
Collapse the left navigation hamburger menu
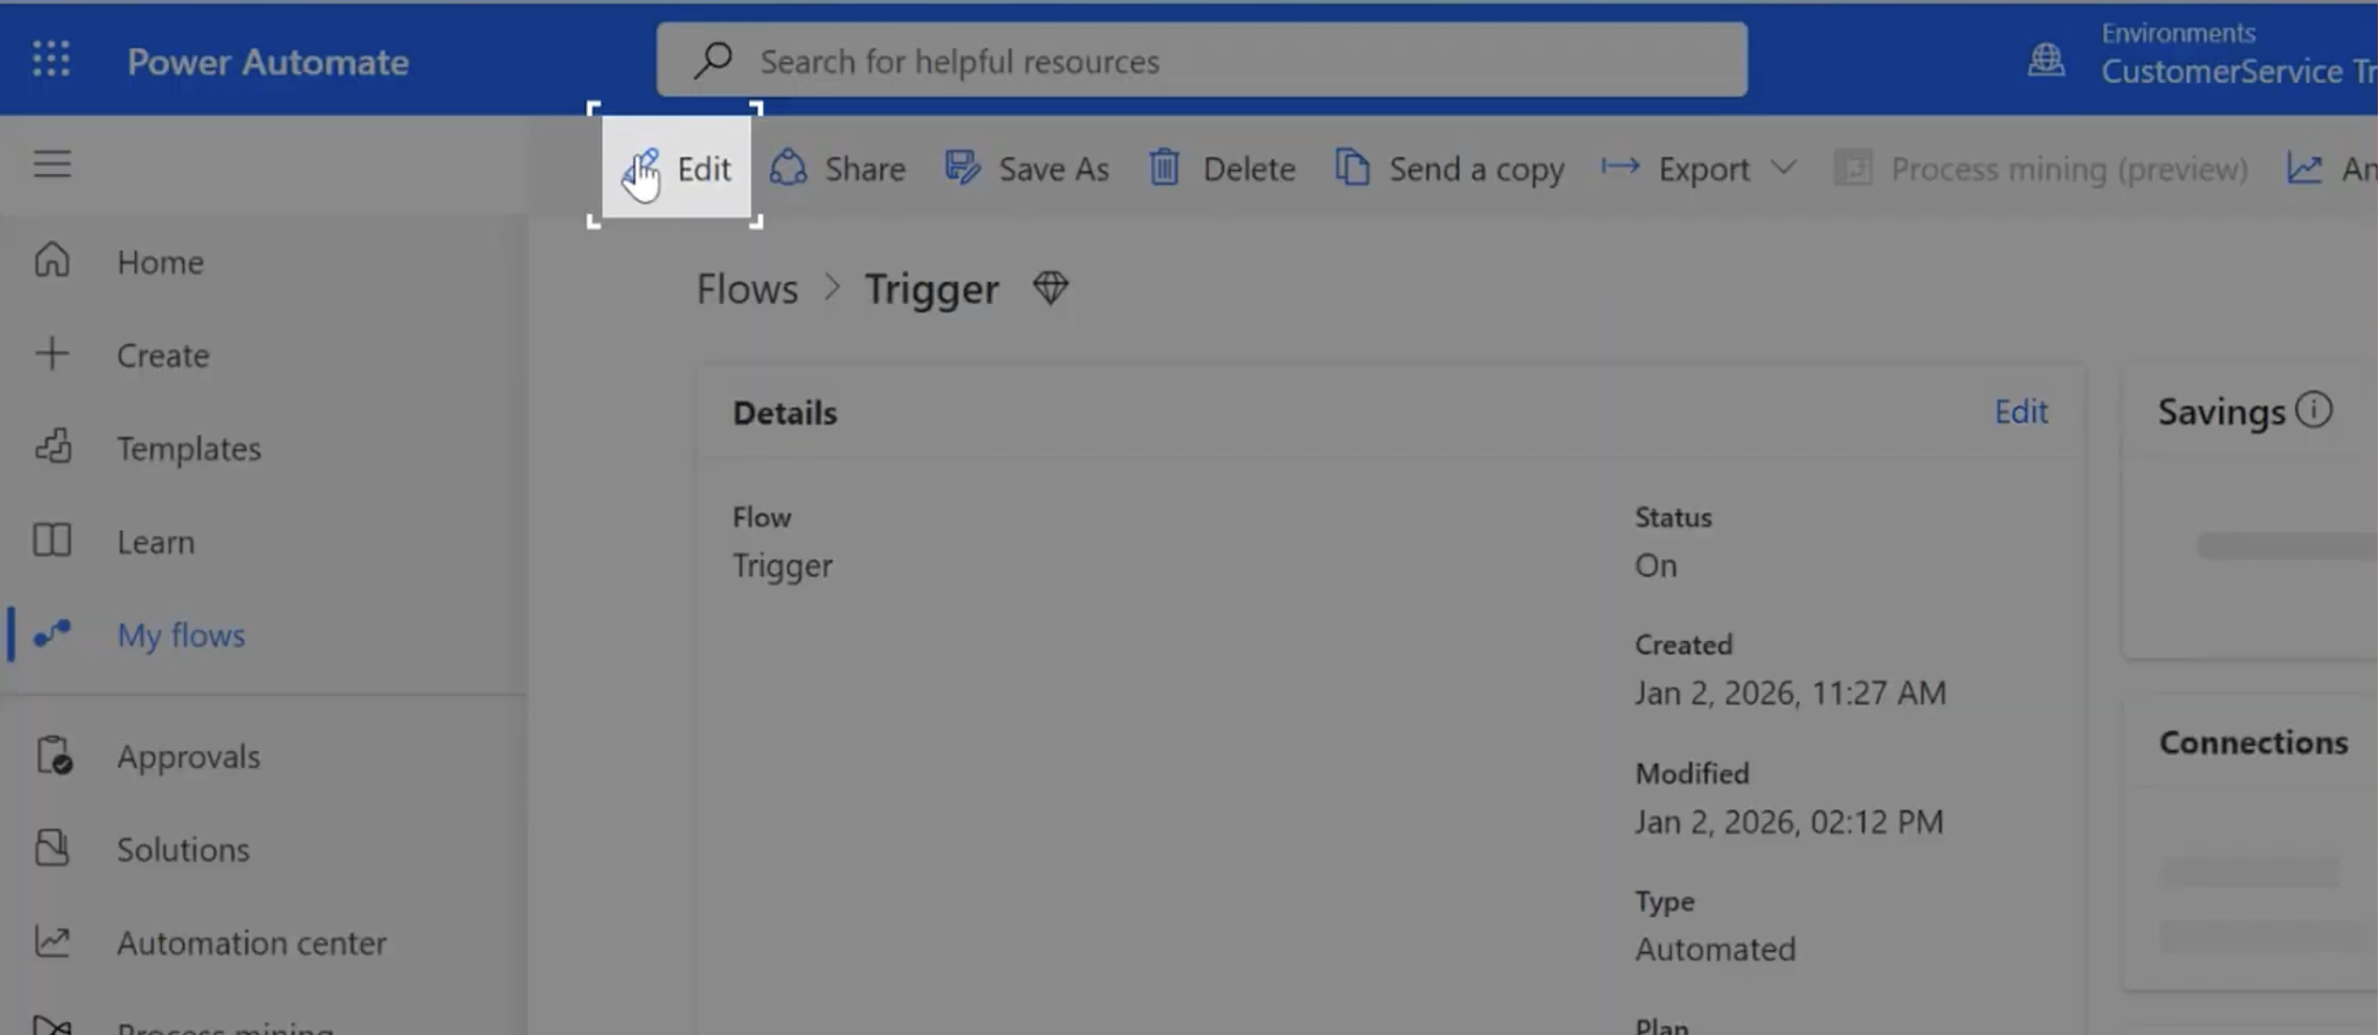[x=52, y=164]
